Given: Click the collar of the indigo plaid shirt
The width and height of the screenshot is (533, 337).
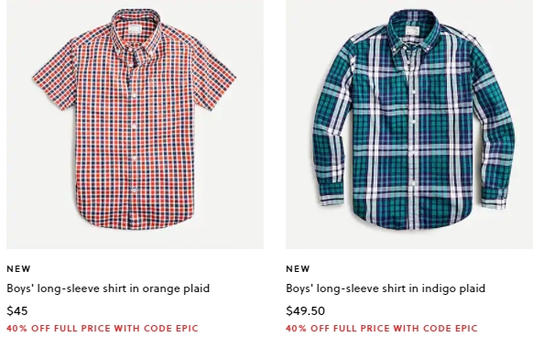Looking at the screenshot, I should [413, 32].
